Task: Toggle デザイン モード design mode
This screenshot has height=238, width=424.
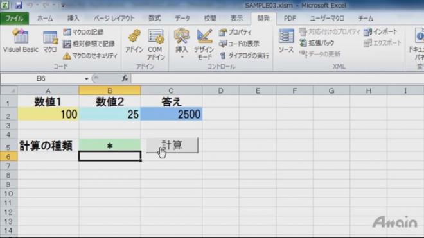Action: pos(204,44)
